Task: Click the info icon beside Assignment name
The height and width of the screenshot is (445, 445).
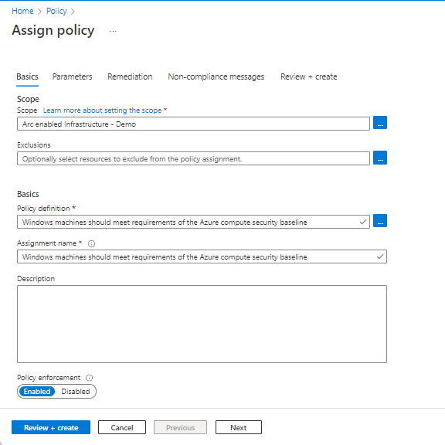Action: pyautogui.click(x=91, y=243)
